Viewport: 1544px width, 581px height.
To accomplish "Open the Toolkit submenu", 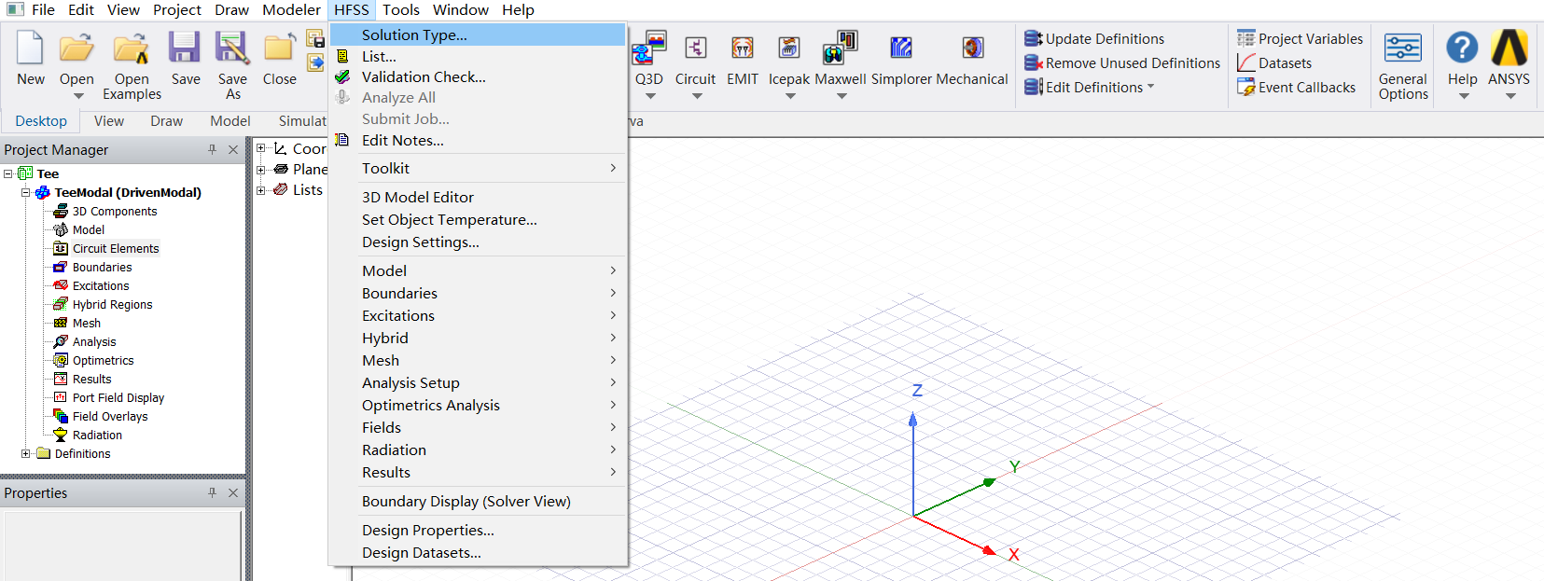I will pyautogui.click(x=478, y=168).
